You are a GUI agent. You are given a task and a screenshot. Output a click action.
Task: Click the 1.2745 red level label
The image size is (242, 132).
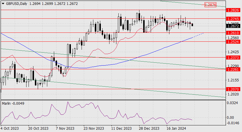click(233, 19)
